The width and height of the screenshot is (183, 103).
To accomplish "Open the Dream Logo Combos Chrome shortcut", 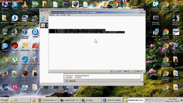I will [166, 62].
